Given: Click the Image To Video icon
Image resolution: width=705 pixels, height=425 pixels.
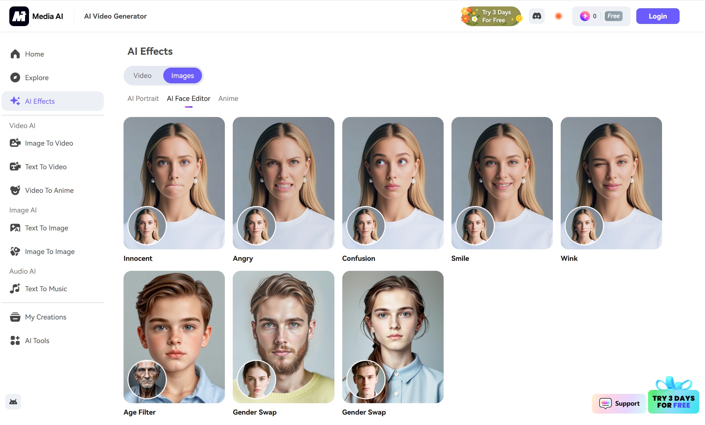Looking at the screenshot, I should [x=15, y=143].
